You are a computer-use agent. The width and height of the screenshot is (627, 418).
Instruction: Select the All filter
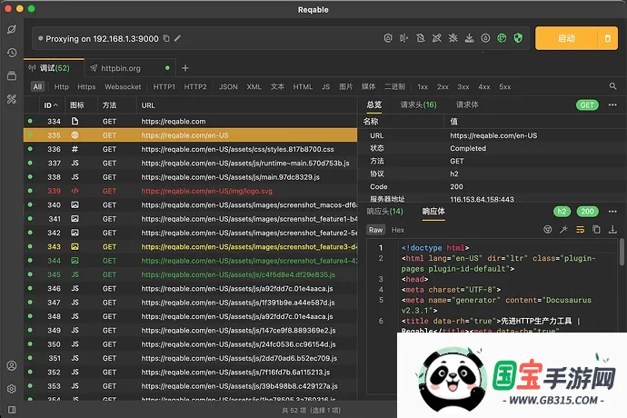[37, 87]
